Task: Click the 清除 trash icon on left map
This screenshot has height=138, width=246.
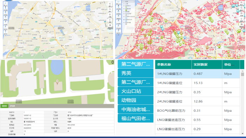Action: coord(110,20)
